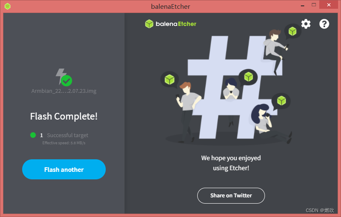Flash another image
The image size is (341, 217).
pyautogui.click(x=64, y=169)
